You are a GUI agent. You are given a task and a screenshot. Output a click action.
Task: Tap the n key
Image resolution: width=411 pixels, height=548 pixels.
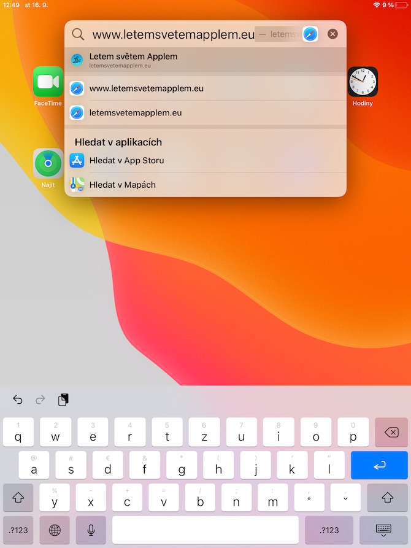click(x=236, y=498)
